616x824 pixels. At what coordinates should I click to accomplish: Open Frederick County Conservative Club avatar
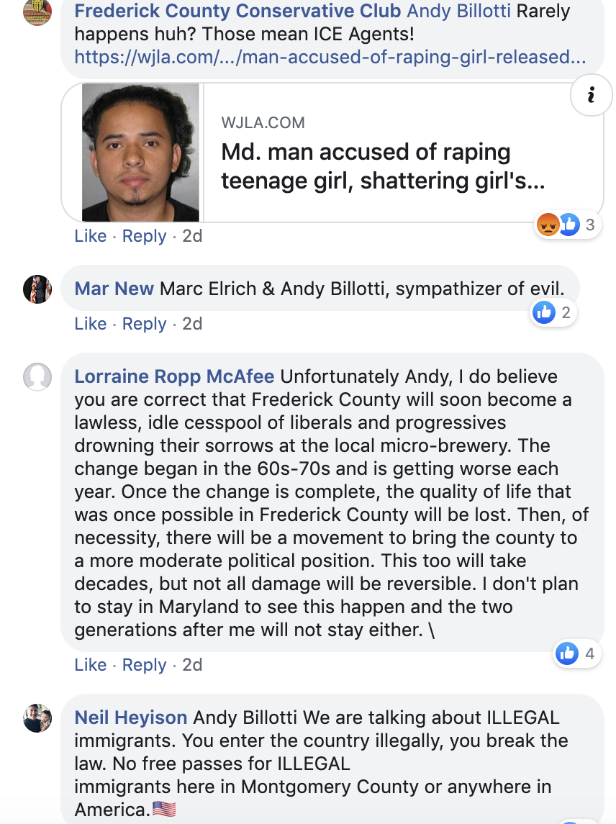pos(37,11)
